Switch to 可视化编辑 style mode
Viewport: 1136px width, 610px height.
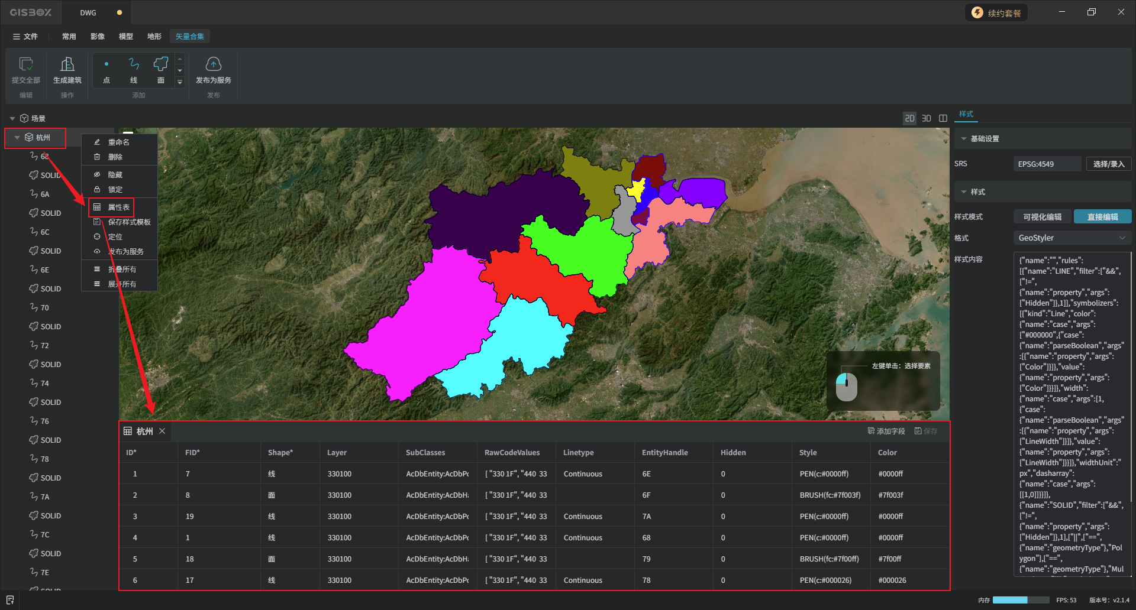1042,217
